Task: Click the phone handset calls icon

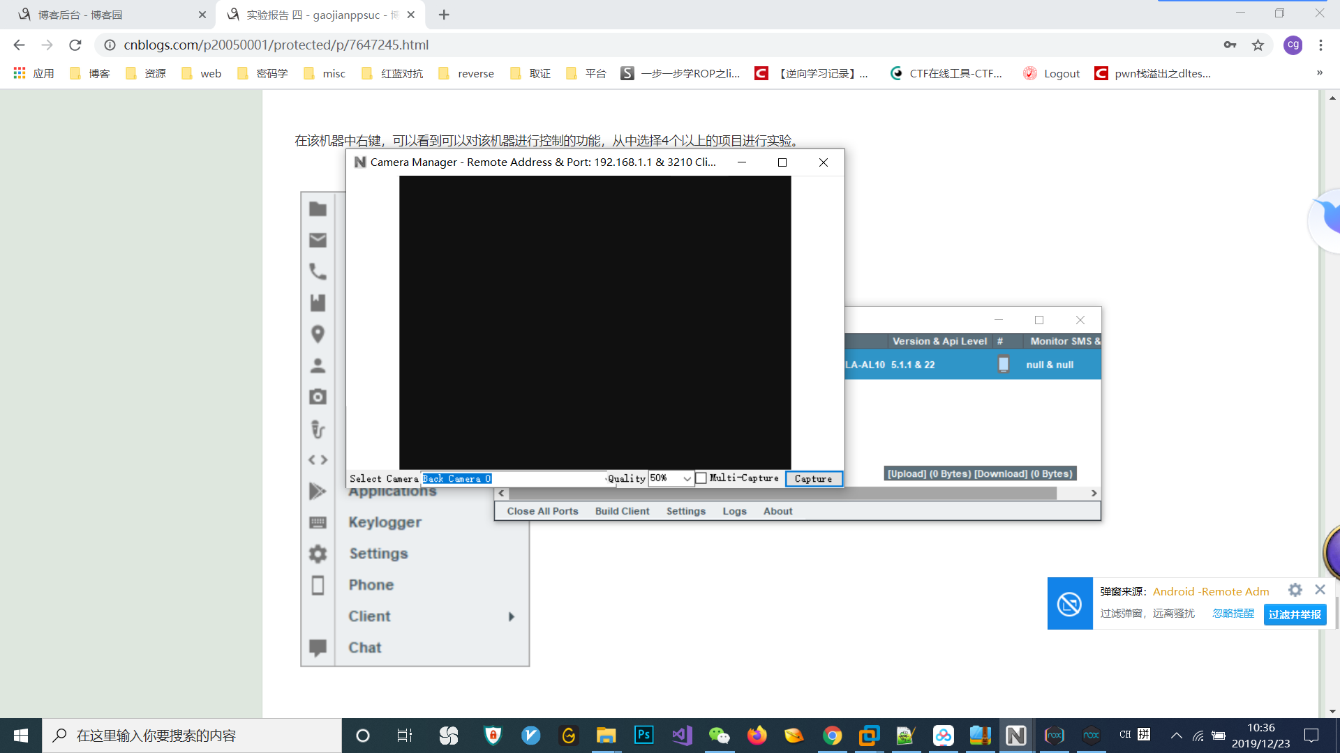Action: 318,271
